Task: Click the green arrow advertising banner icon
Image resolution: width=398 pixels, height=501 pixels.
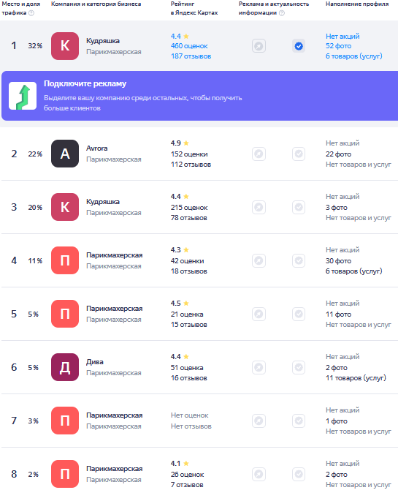Action: (23, 96)
